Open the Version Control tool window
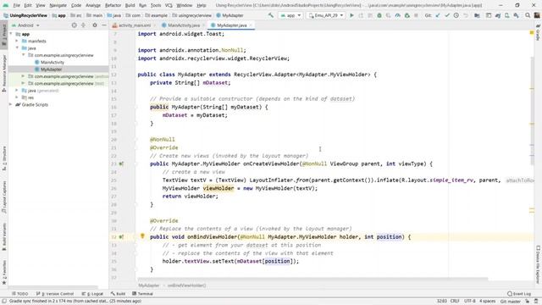The image size is (542, 305). [x=55, y=294]
